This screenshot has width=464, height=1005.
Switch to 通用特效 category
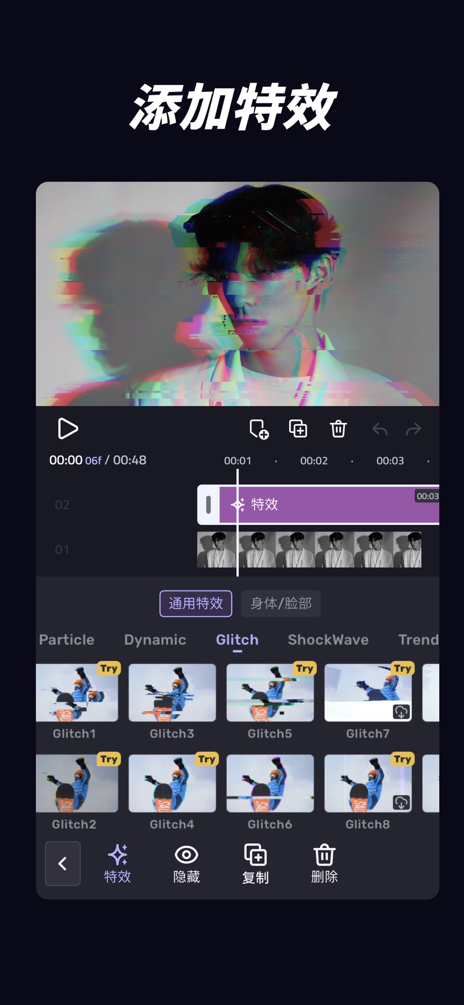pos(196,603)
